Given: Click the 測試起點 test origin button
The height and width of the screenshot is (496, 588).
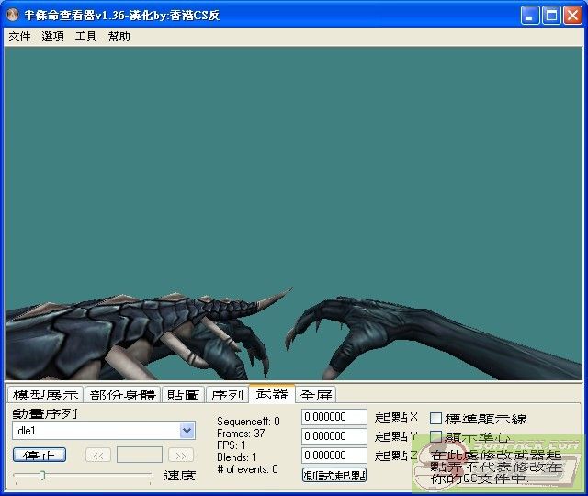Looking at the screenshot, I should 334,475.
